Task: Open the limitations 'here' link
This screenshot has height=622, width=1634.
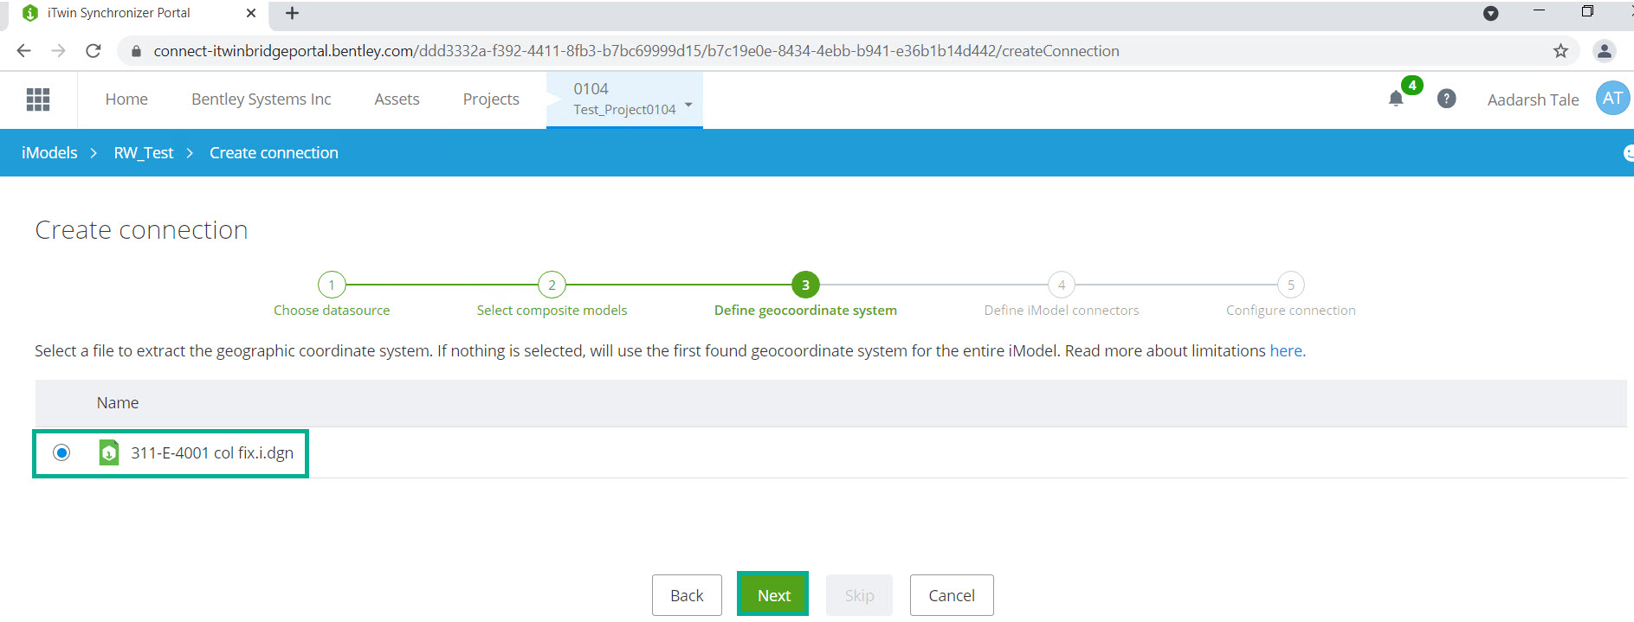Action: tap(1286, 350)
